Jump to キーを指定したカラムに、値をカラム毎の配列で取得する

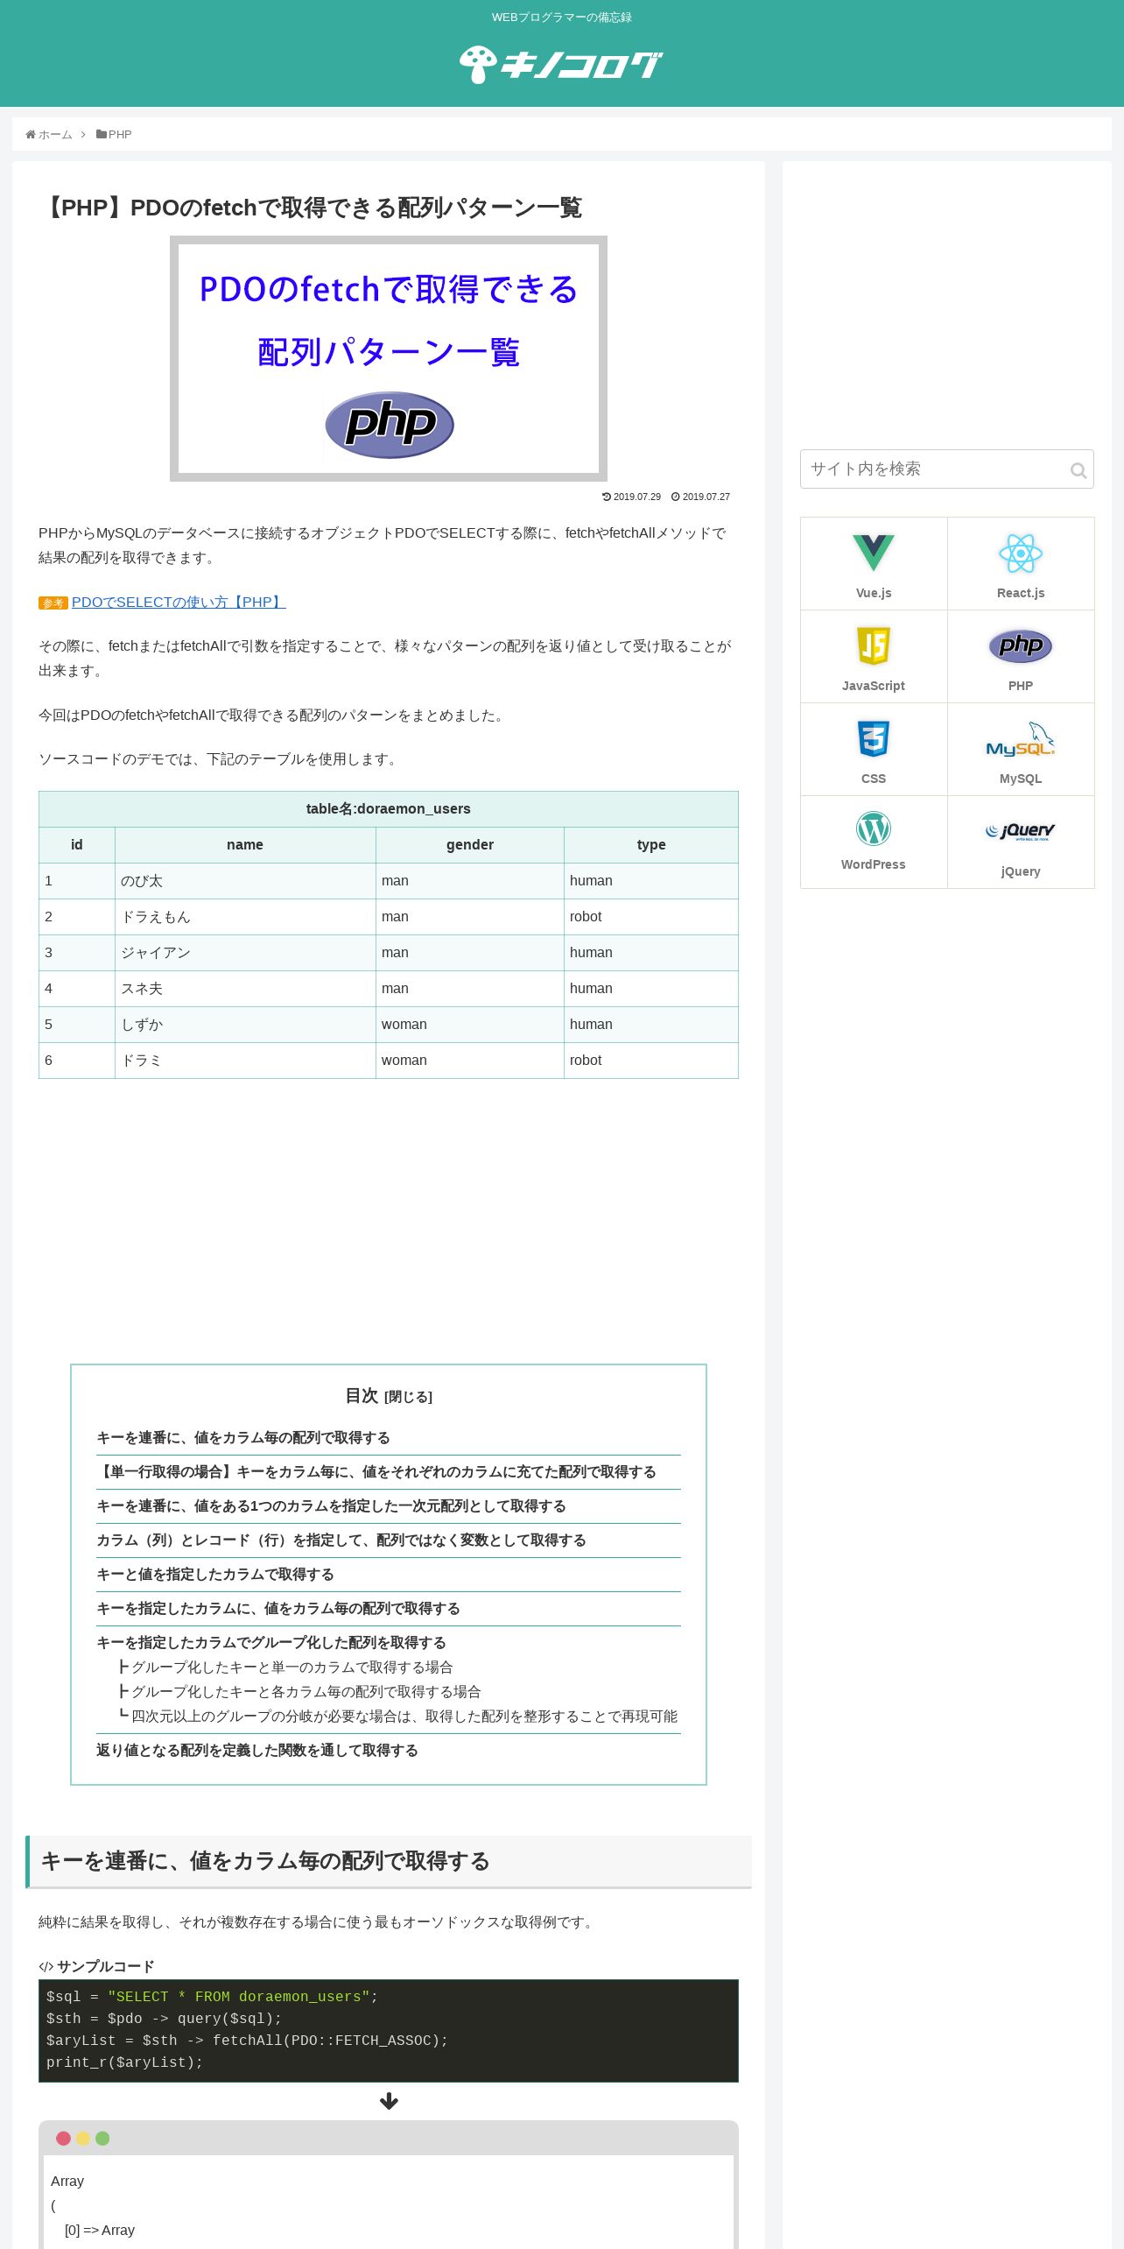278,1608
